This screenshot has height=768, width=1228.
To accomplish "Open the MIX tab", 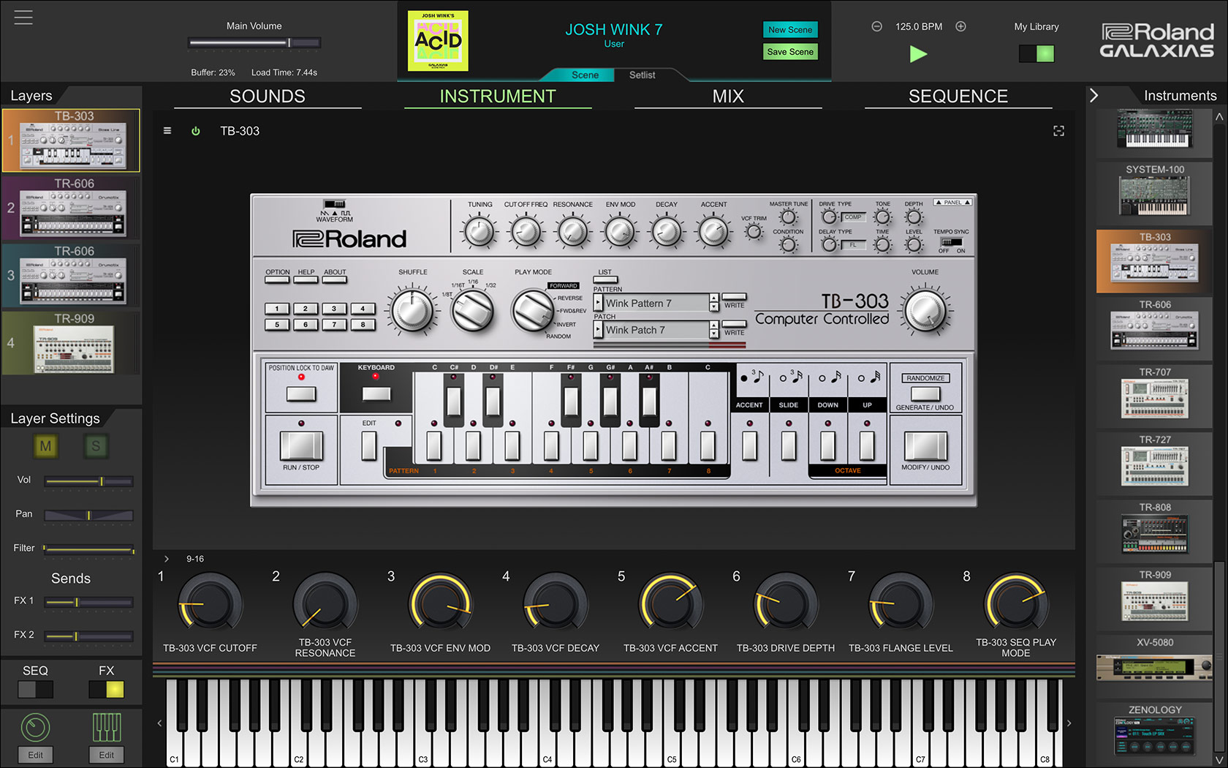I will point(728,97).
